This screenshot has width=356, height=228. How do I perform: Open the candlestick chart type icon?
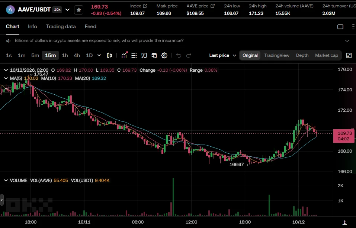click(109, 55)
